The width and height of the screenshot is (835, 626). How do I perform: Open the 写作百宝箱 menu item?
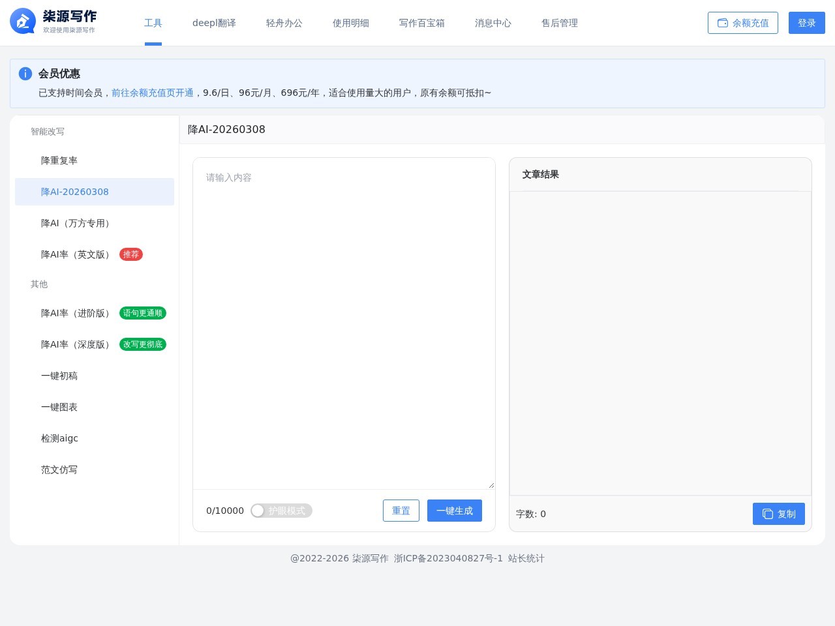[x=422, y=23]
